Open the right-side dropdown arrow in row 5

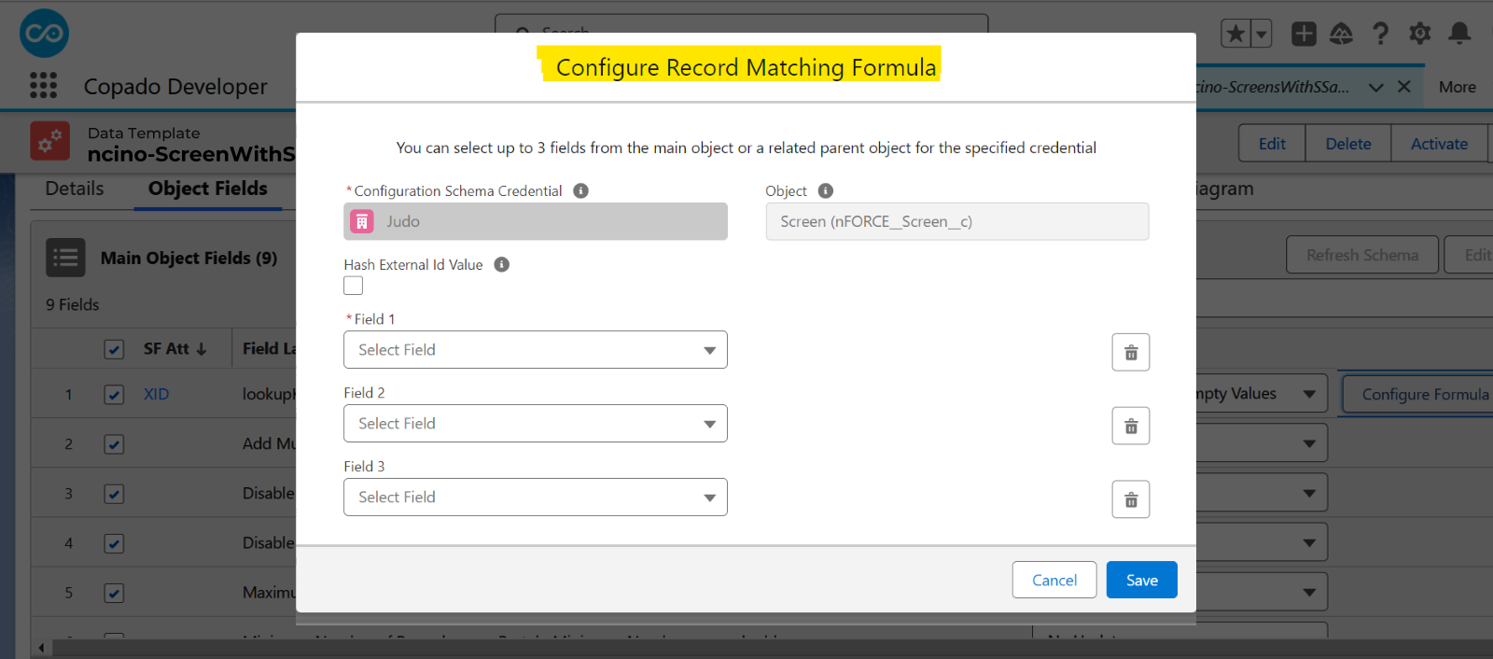[1310, 592]
